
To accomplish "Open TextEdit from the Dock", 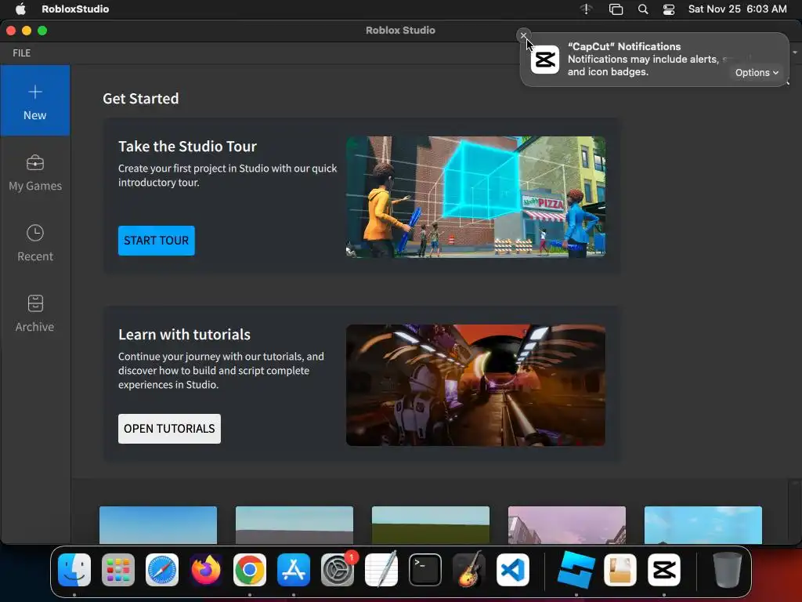I will point(381,570).
